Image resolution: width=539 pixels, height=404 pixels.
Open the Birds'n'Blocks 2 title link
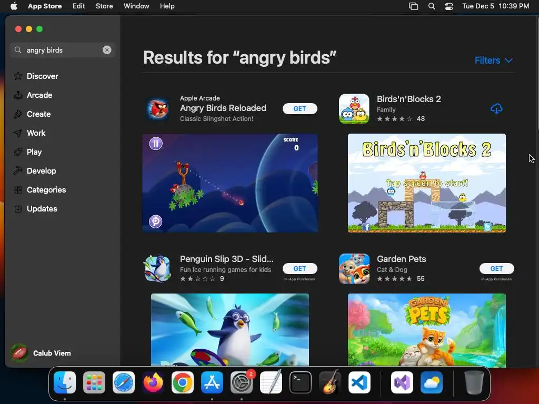pos(408,99)
